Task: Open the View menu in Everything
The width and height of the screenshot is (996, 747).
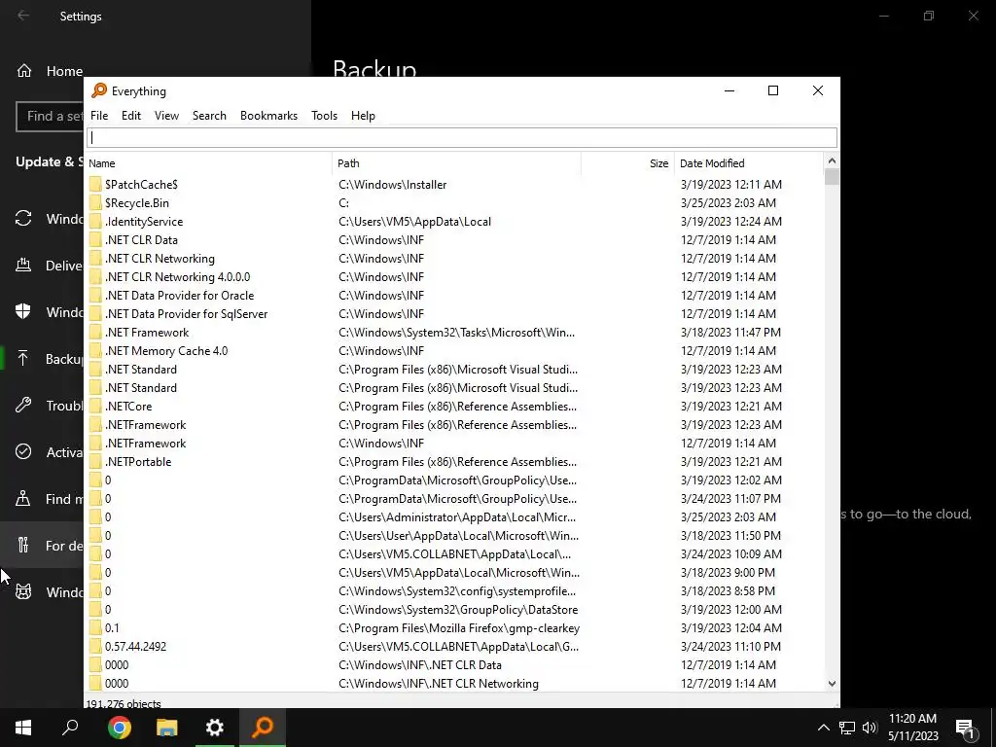Action: (166, 116)
